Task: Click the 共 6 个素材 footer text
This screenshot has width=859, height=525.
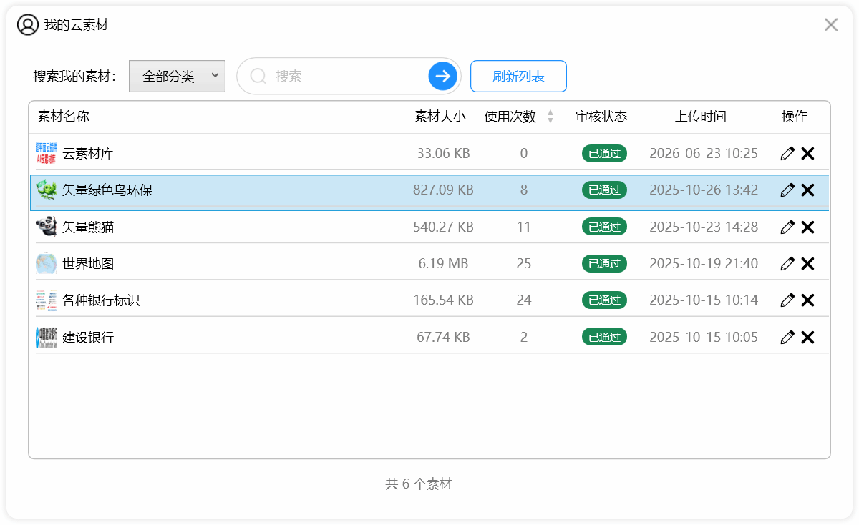Action: 419,484
